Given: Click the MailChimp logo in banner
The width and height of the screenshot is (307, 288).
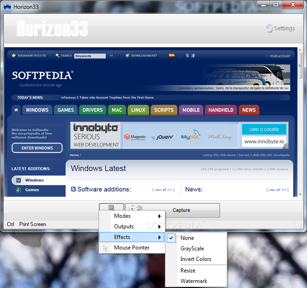Looking at the screenshot, I should click(x=219, y=136).
